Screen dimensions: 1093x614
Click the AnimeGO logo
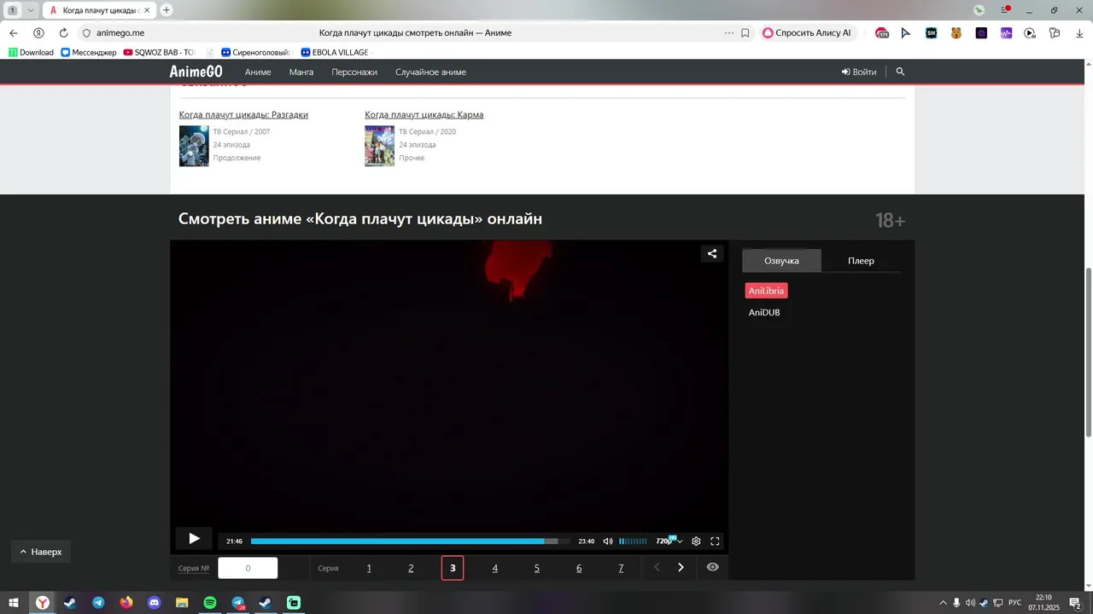click(196, 72)
